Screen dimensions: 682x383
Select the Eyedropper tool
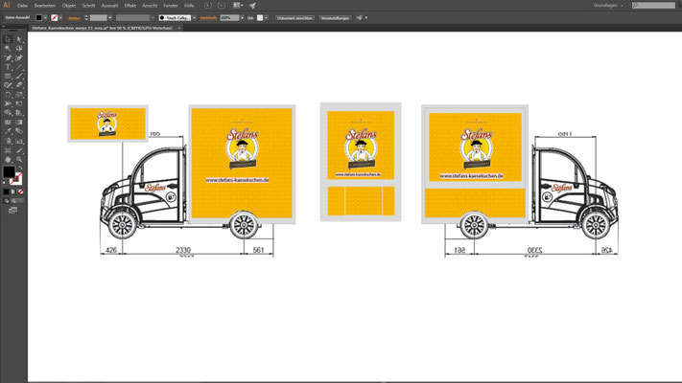pyautogui.click(x=8, y=131)
